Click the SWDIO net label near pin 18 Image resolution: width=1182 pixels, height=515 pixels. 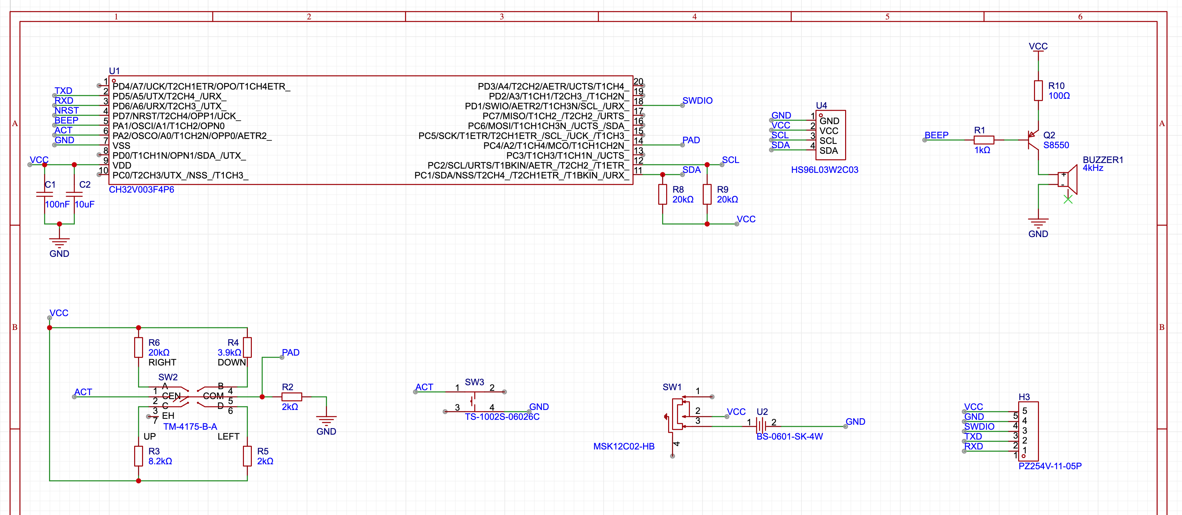(697, 100)
